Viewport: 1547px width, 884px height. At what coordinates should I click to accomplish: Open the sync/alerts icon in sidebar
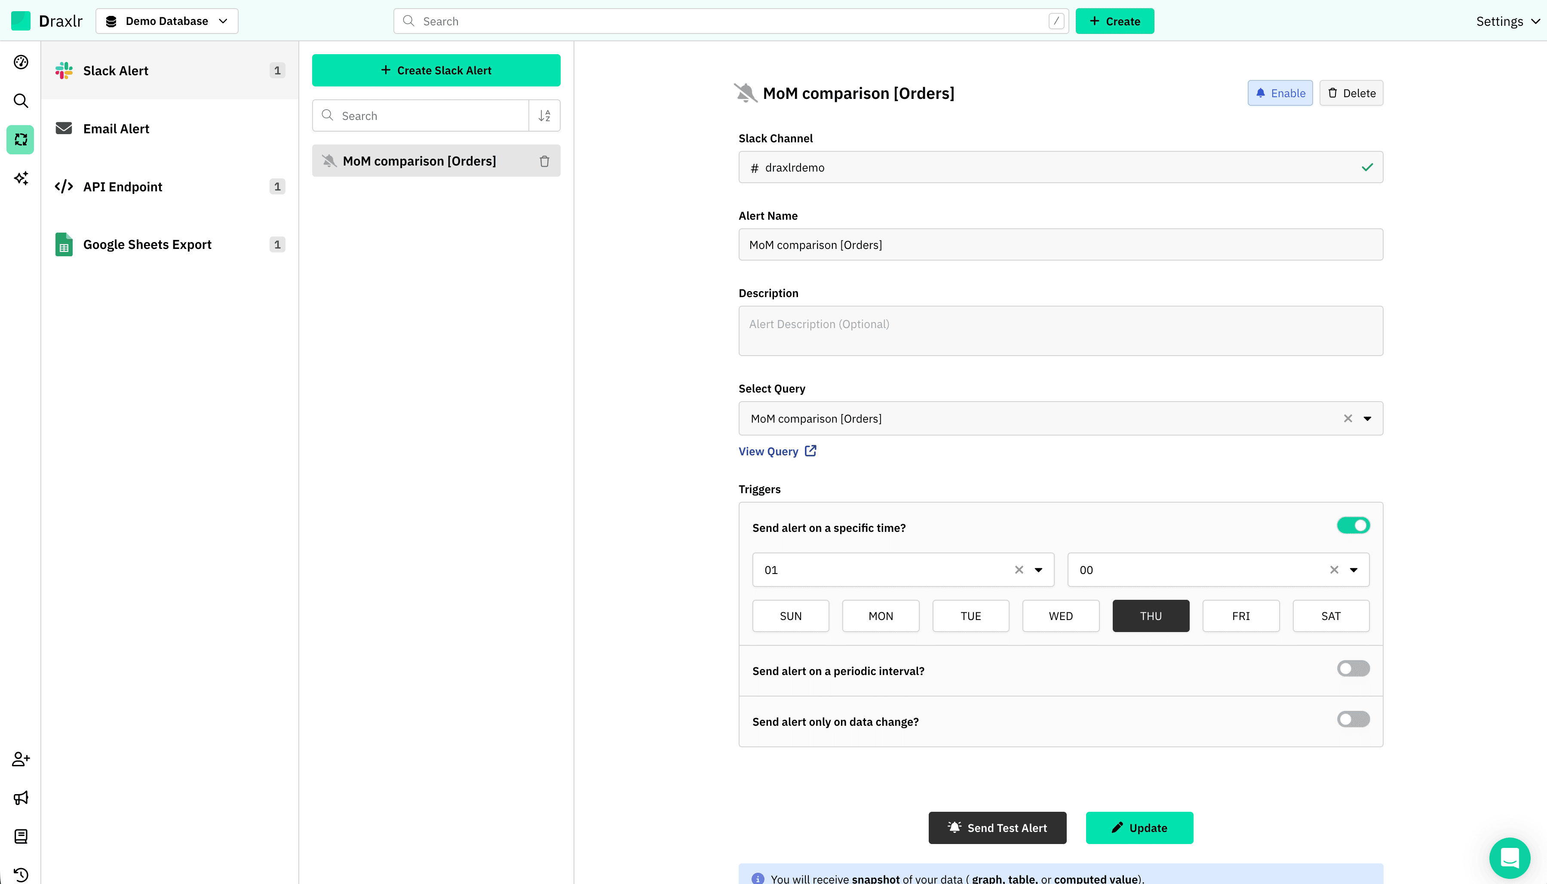pos(21,140)
